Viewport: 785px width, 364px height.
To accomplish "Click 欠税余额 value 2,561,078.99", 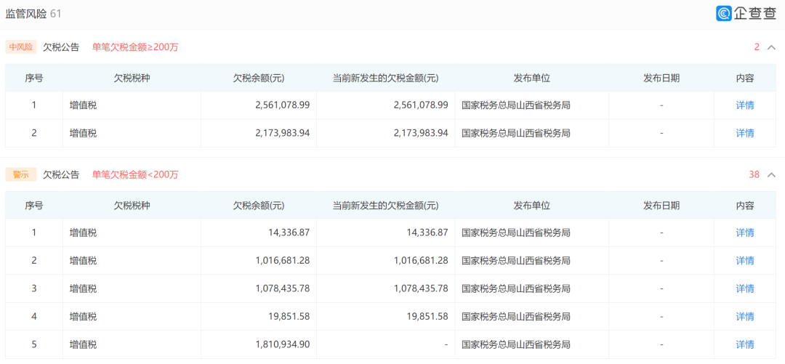I will 282,105.
